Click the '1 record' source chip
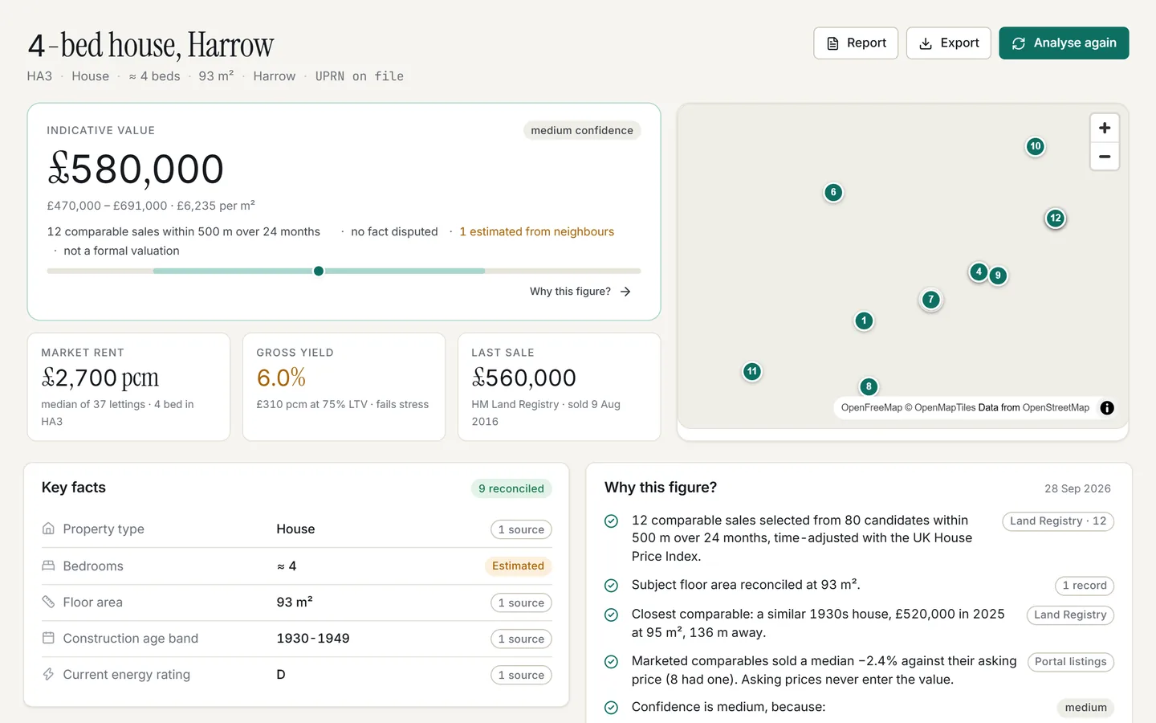Screen dimensions: 1156x723 (1085, 586)
